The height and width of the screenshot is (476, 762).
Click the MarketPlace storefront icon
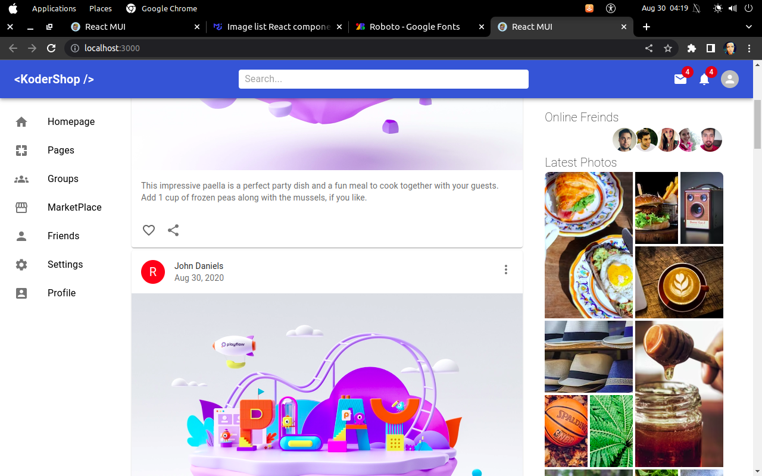point(21,207)
